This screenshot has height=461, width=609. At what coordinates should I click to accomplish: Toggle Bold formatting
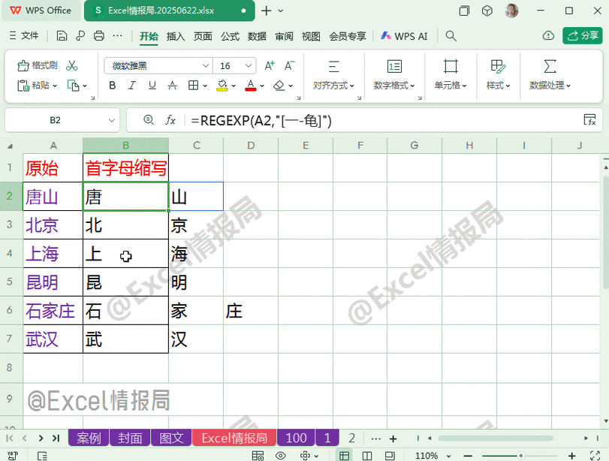[112, 86]
